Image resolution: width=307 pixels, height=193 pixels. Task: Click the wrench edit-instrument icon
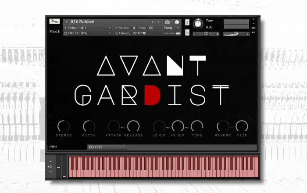pos(54,22)
